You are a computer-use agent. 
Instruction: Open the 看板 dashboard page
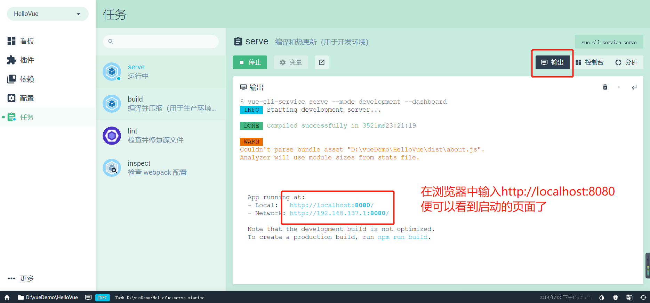pyautogui.click(x=48, y=41)
